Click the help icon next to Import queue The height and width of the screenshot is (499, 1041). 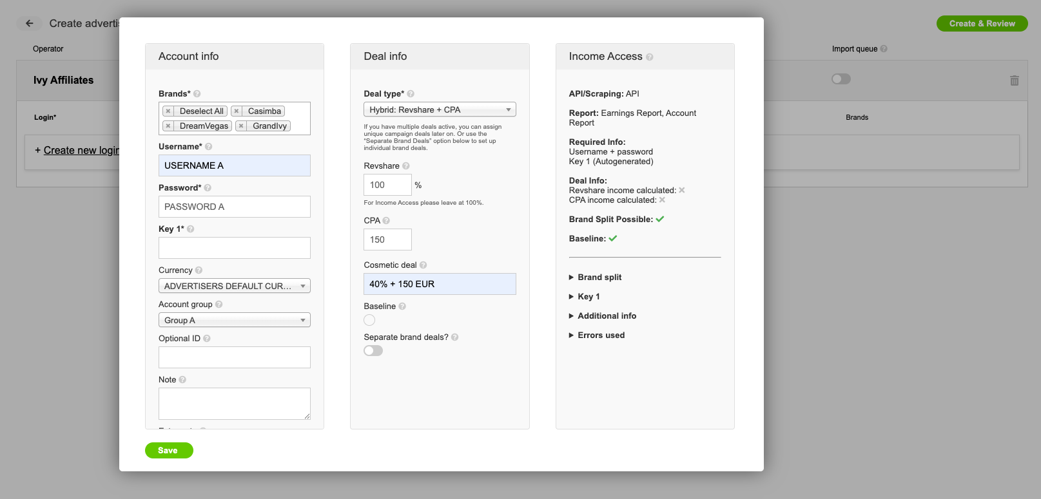(x=884, y=49)
